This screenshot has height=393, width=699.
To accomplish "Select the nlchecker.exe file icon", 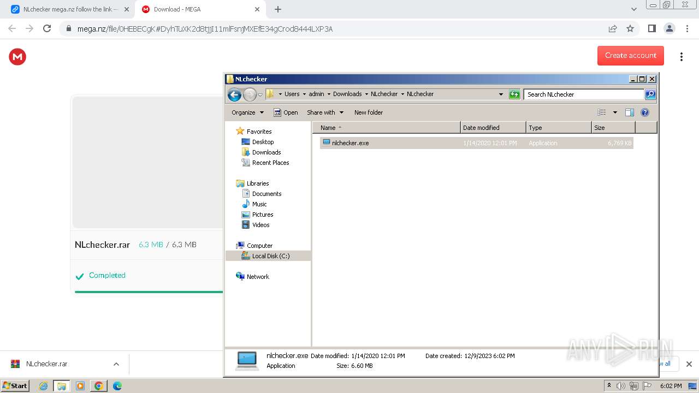I will tap(327, 142).
